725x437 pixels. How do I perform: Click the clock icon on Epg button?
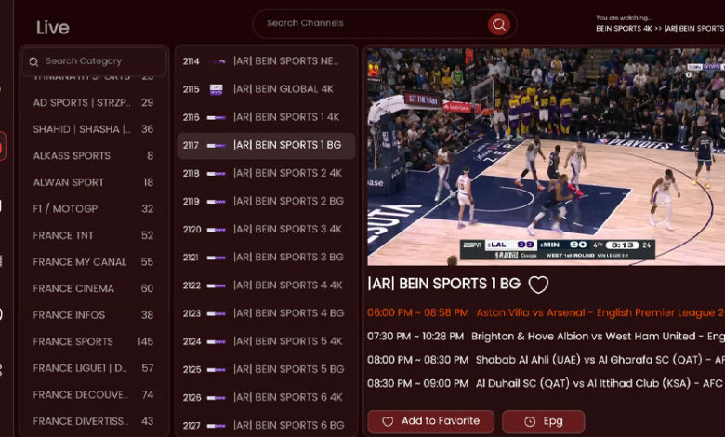530,421
